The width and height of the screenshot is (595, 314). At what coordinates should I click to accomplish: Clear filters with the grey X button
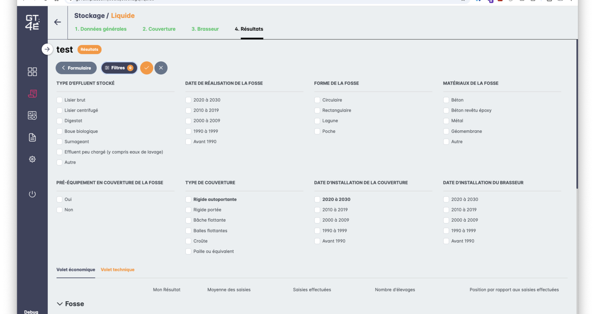pyautogui.click(x=161, y=68)
